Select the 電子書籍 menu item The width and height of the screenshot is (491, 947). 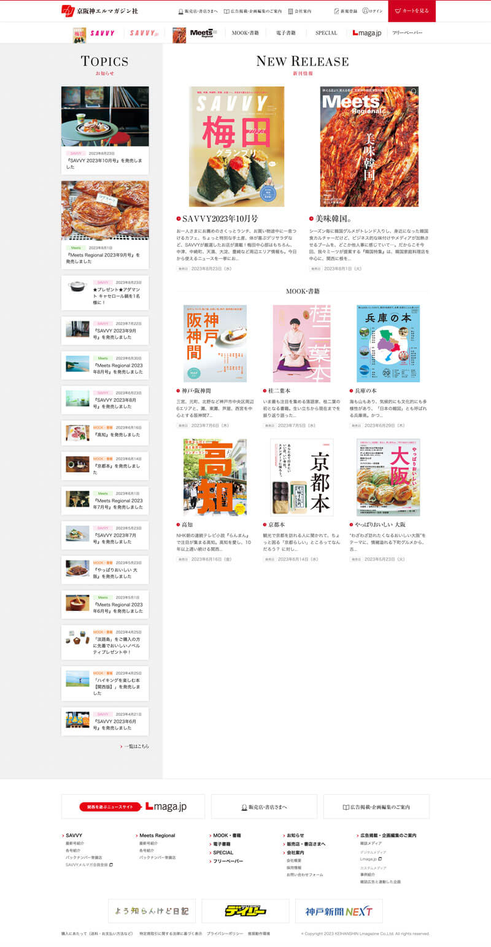[x=286, y=33]
